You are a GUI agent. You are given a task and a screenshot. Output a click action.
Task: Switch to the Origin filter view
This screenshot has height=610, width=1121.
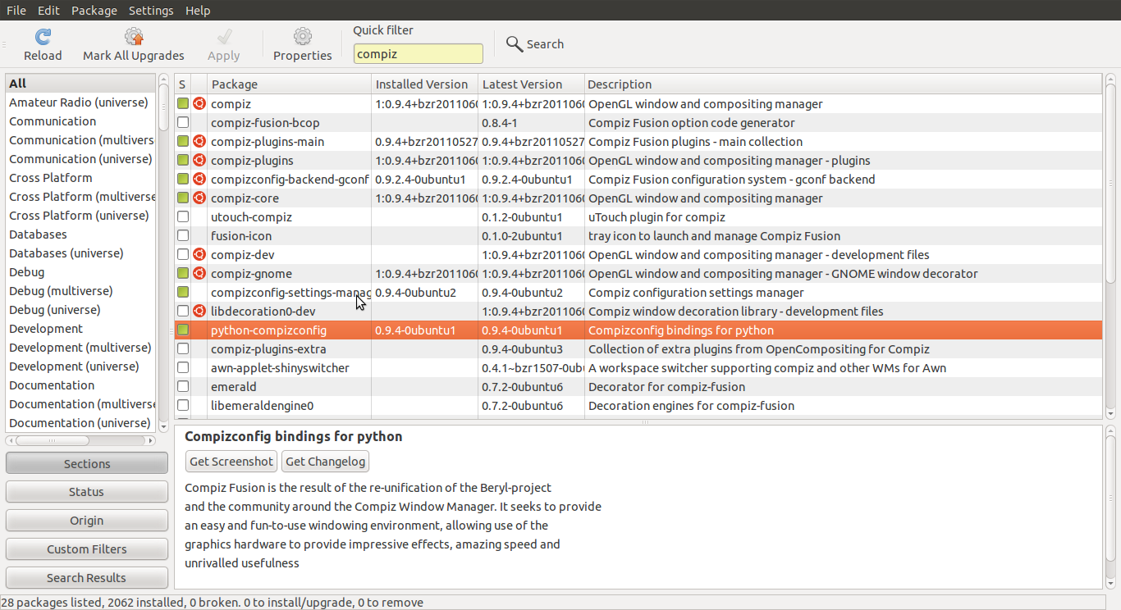[x=87, y=521]
